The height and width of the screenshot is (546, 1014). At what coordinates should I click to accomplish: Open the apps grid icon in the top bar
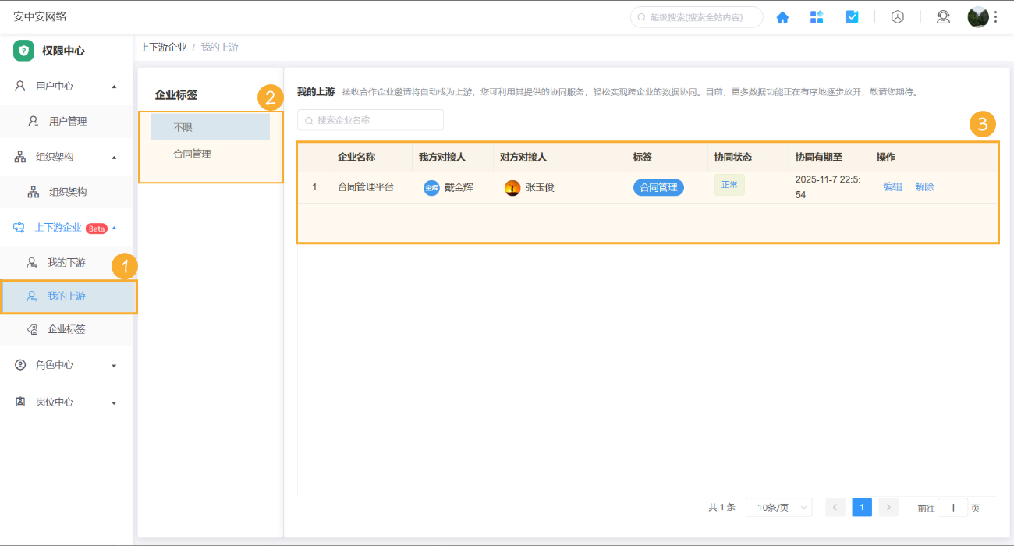tap(817, 16)
